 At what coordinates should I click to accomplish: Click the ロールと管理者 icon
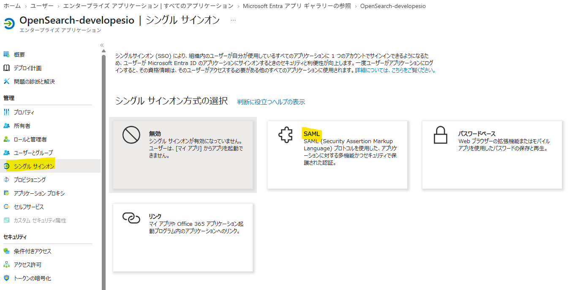(6, 139)
